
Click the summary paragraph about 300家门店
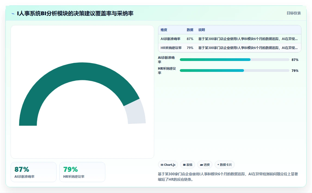228,177
